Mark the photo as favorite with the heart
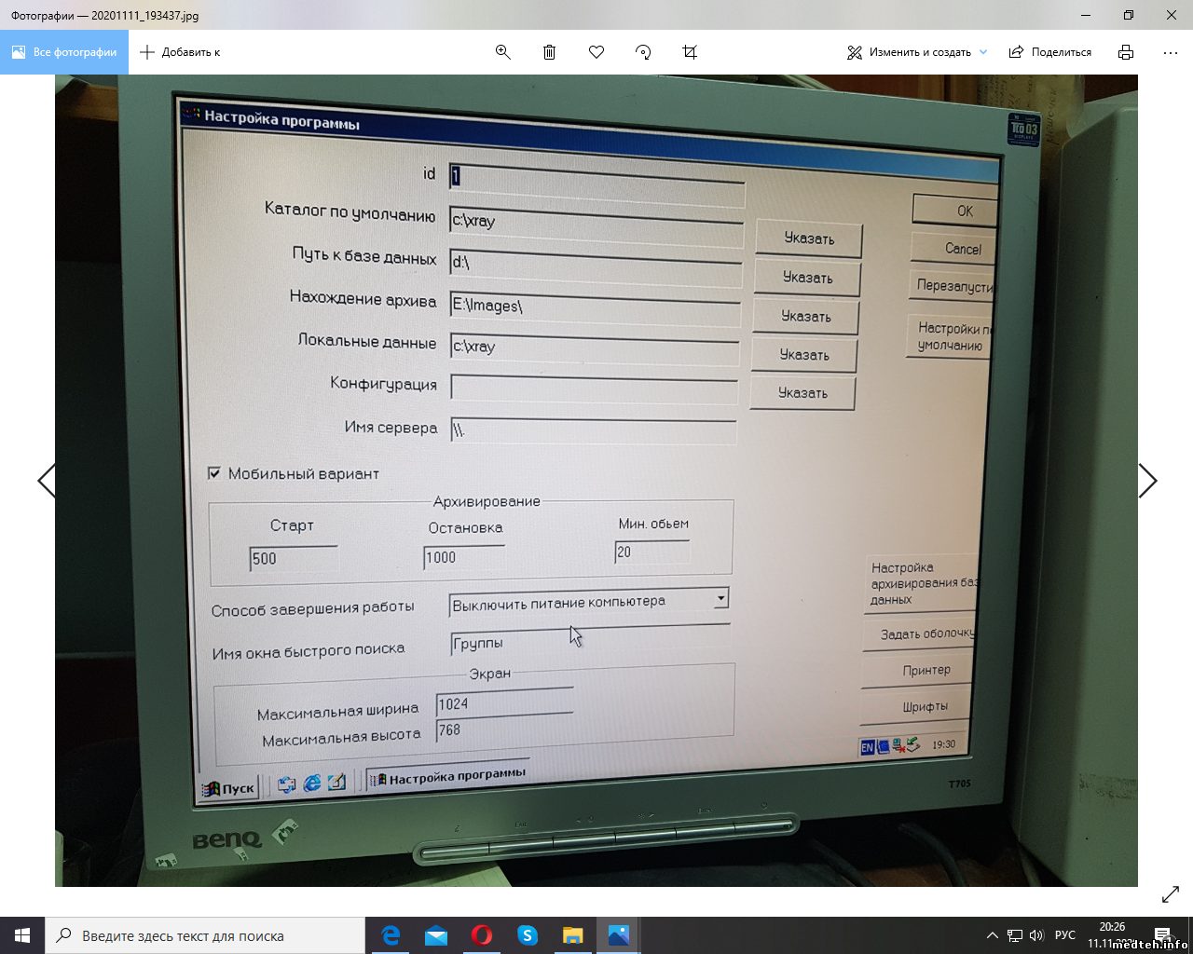The width and height of the screenshot is (1193, 954). pyautogui.click(x=596, y=52)
